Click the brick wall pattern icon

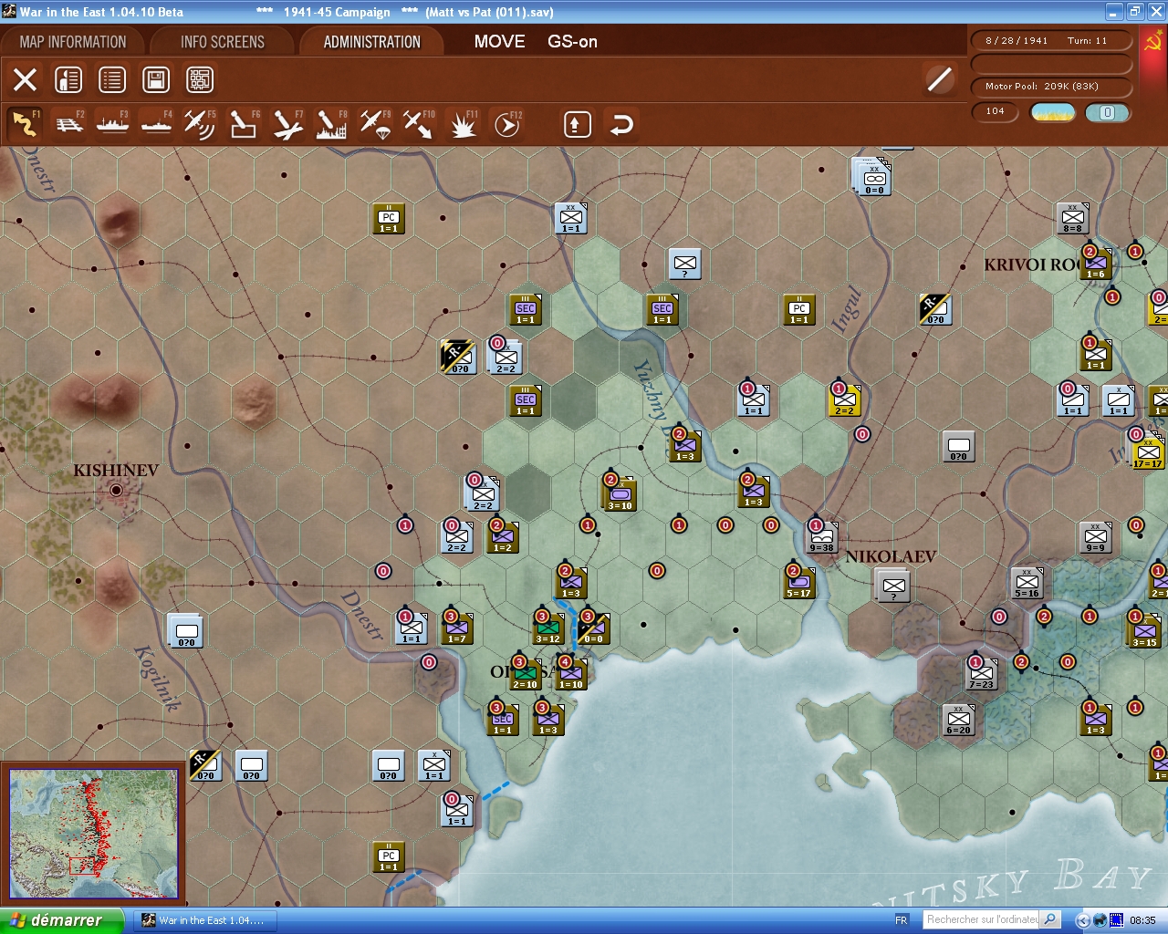click(x=200, y=80)
